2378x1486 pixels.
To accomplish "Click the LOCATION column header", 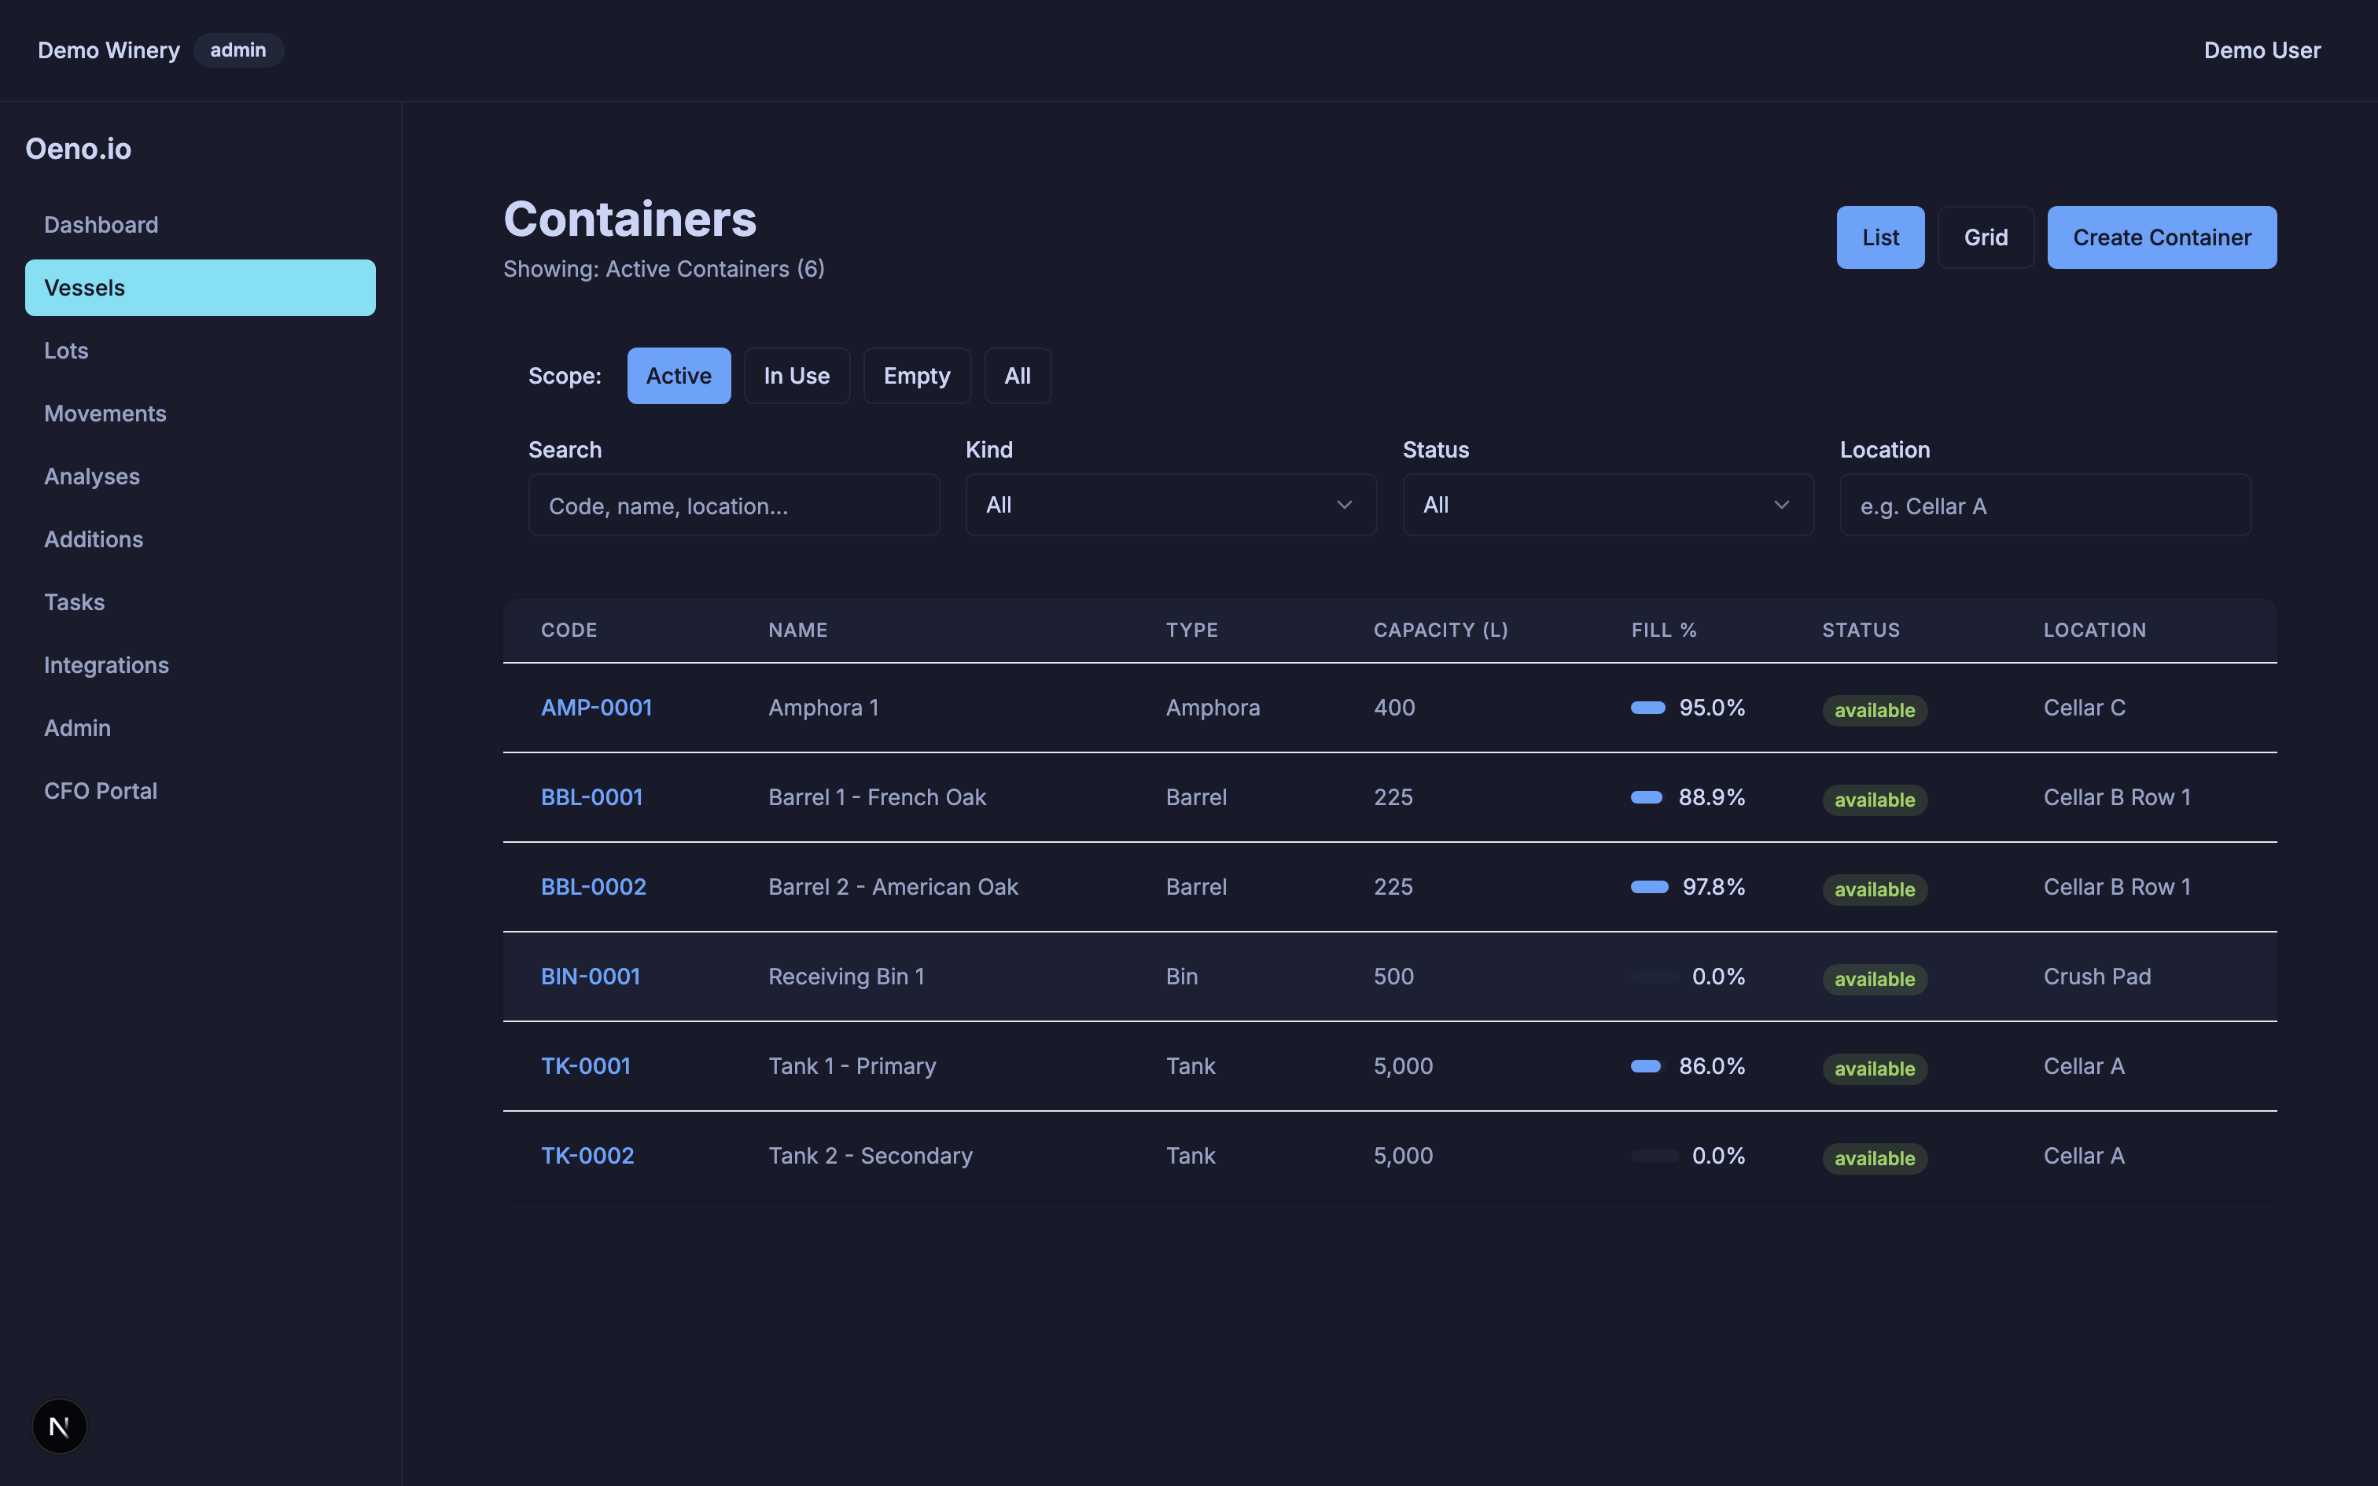I will click(x=2094, y=630).
